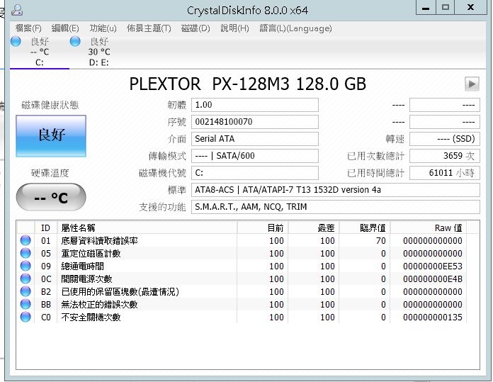
Task: Click status orb for attribute BB
Action: coord(25,304)
